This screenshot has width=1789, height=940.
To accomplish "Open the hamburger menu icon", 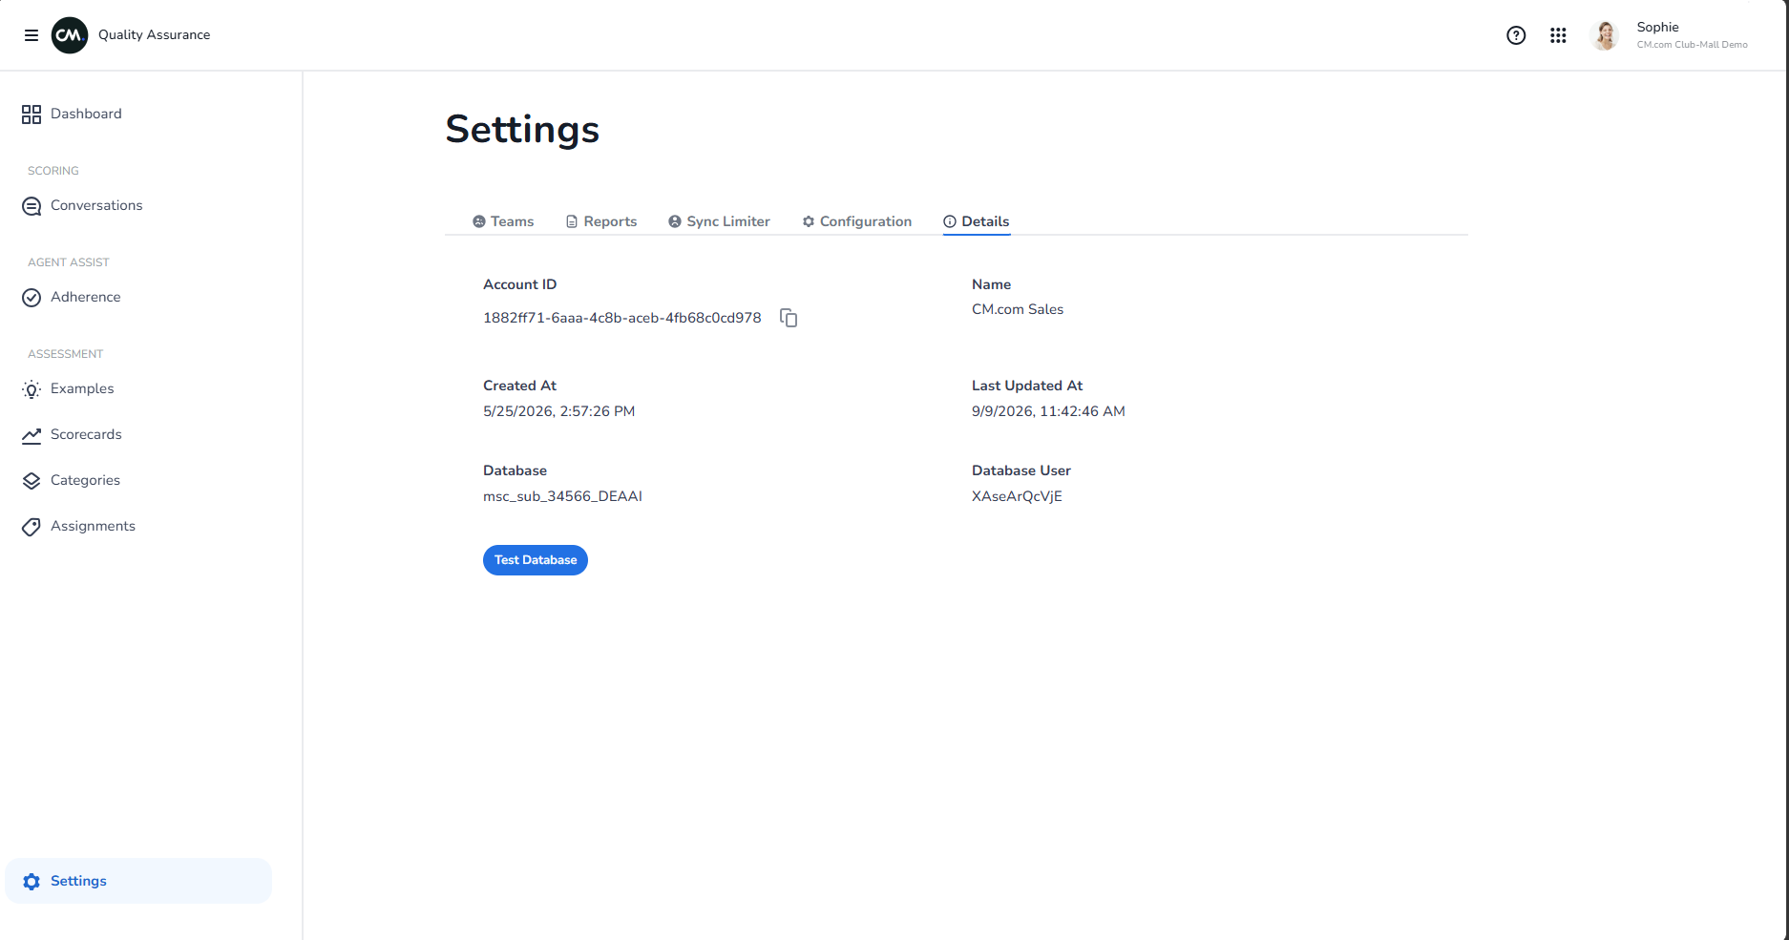I will pos(32,35).
